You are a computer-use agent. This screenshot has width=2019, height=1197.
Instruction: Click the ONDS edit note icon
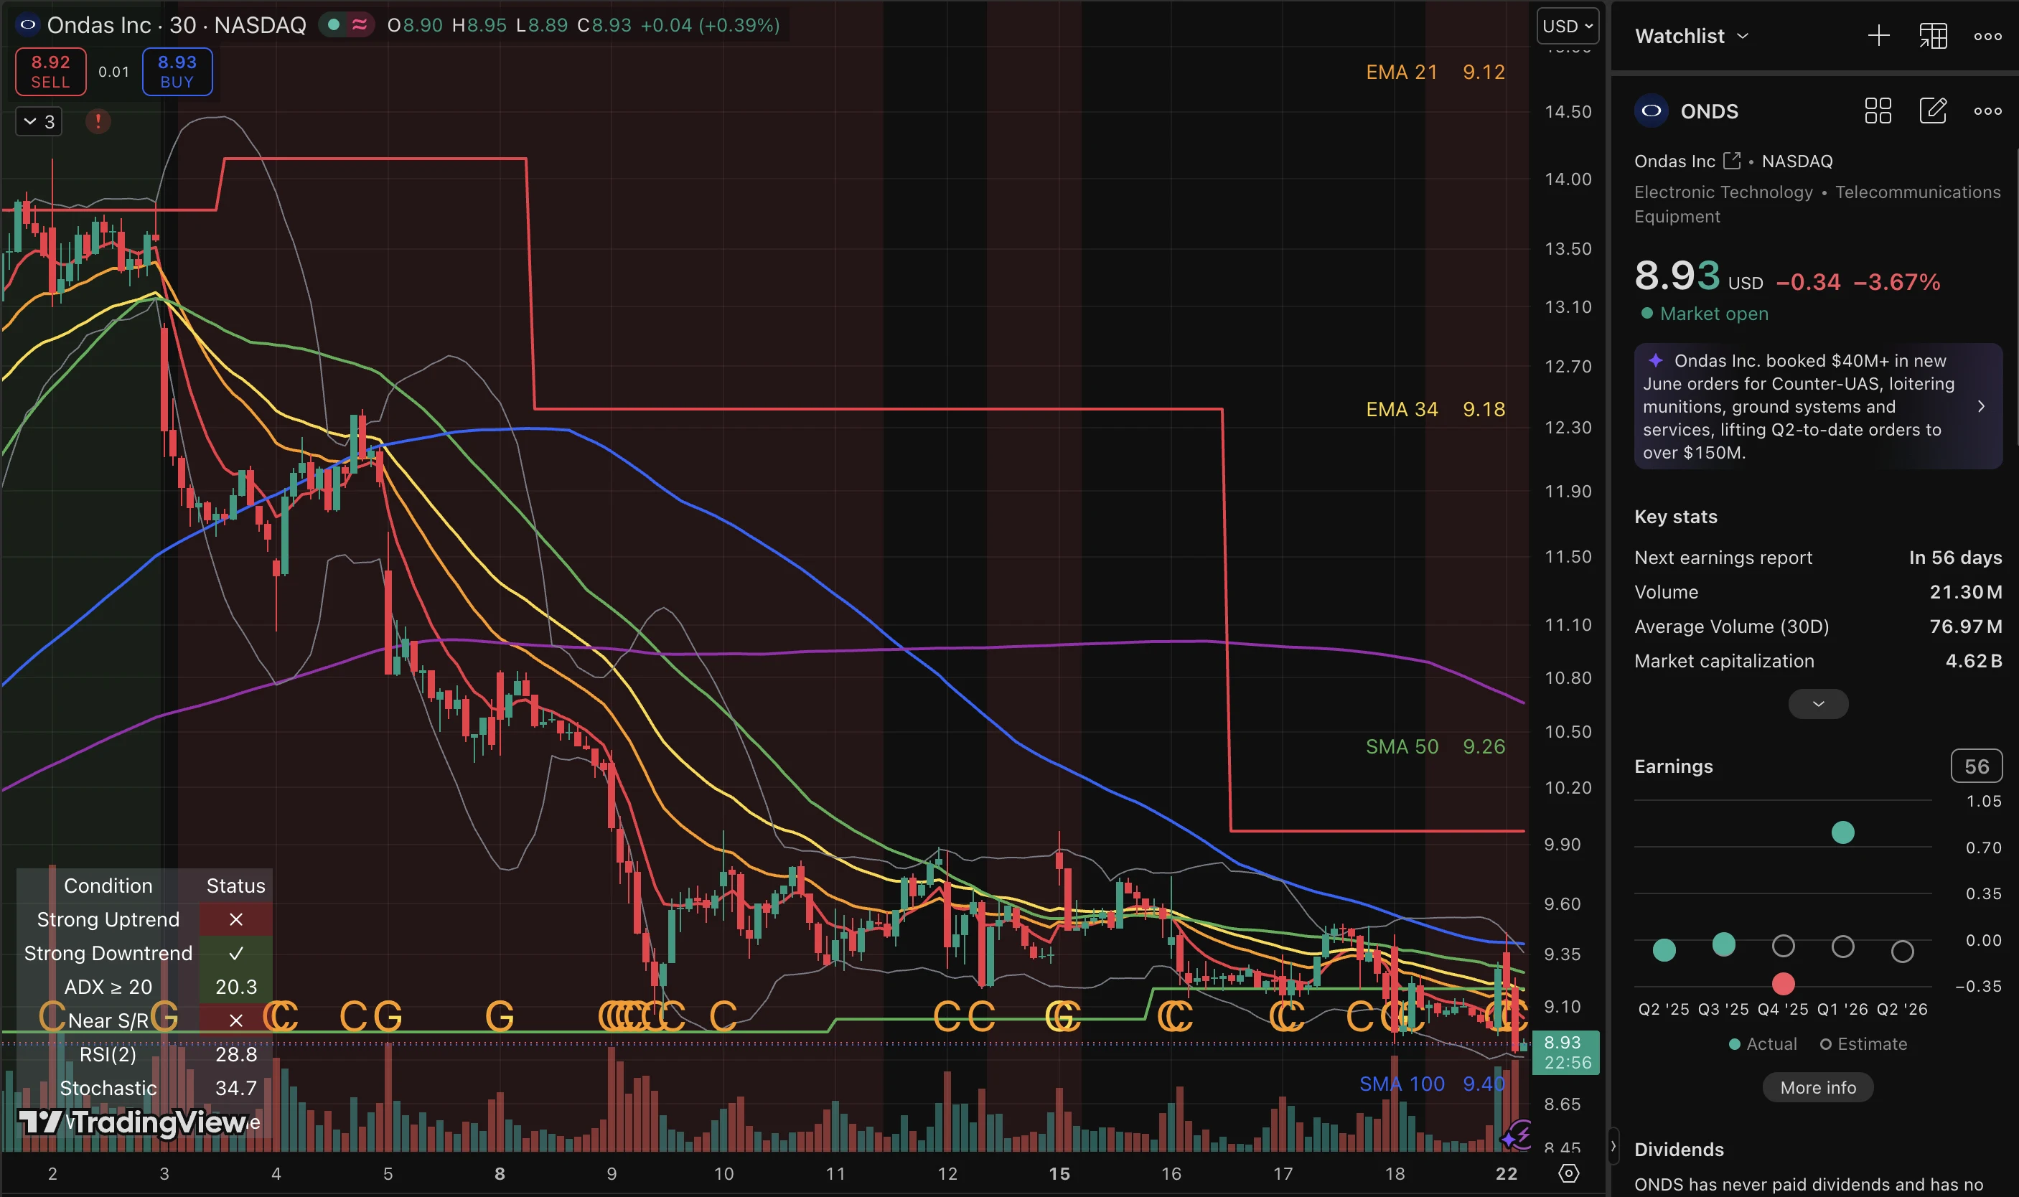1933,111
